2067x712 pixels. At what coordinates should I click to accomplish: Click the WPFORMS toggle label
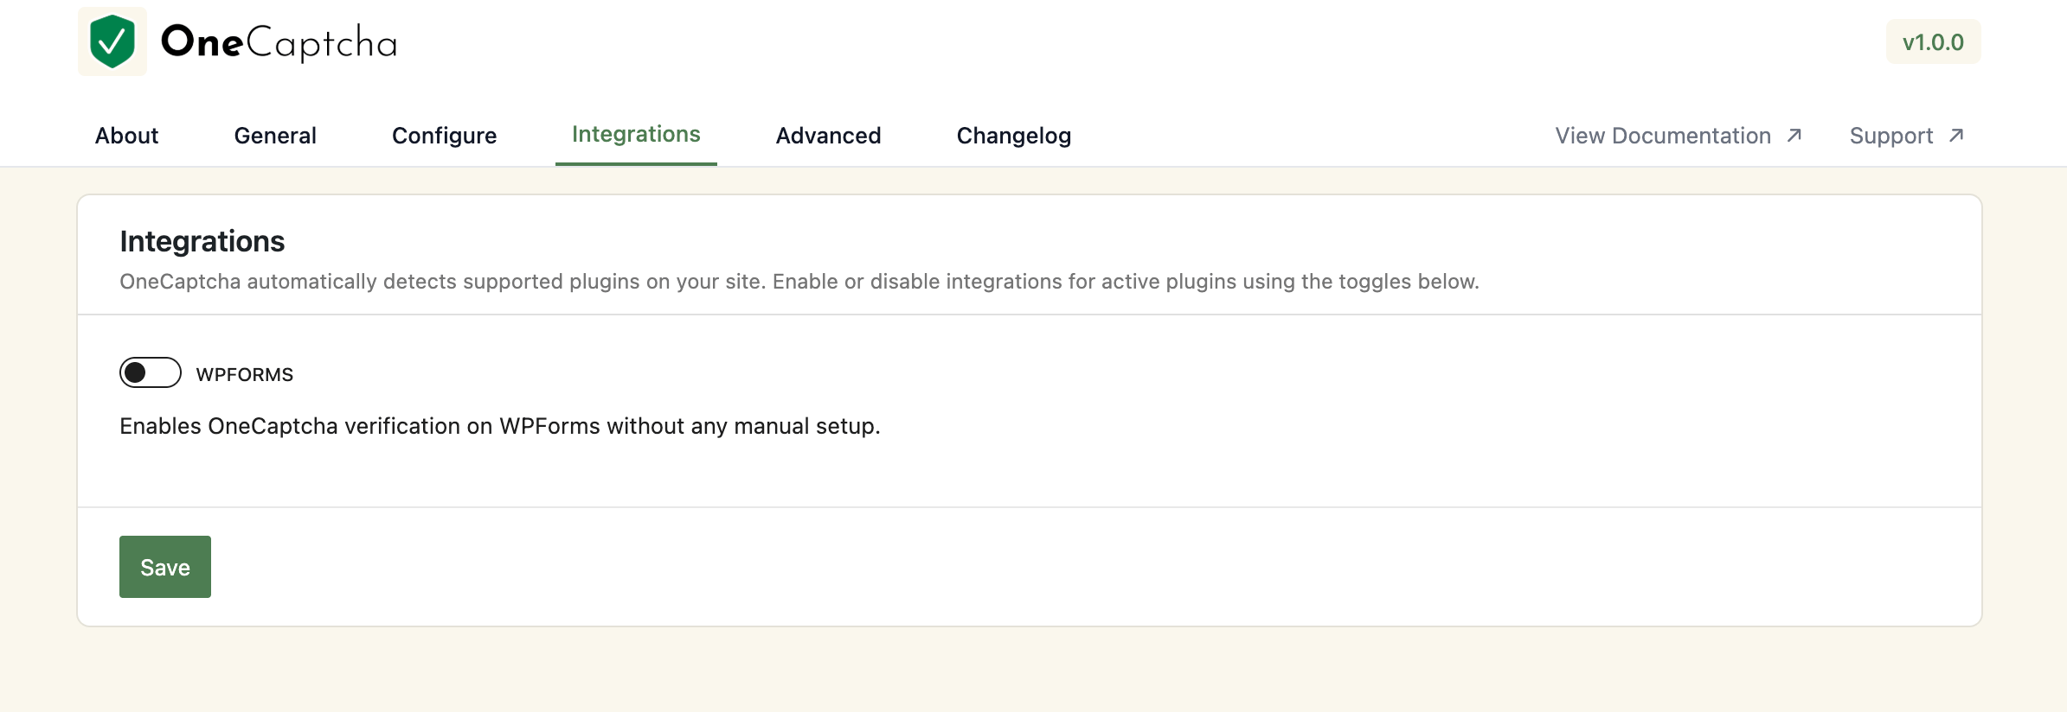pyautogui.click(x=245, y=374)
